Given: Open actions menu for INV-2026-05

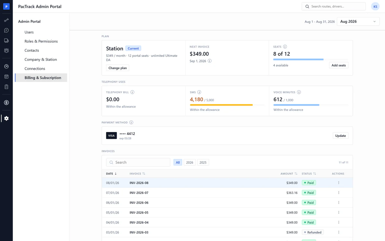Looking at the screenshot, I should point(338,212).
